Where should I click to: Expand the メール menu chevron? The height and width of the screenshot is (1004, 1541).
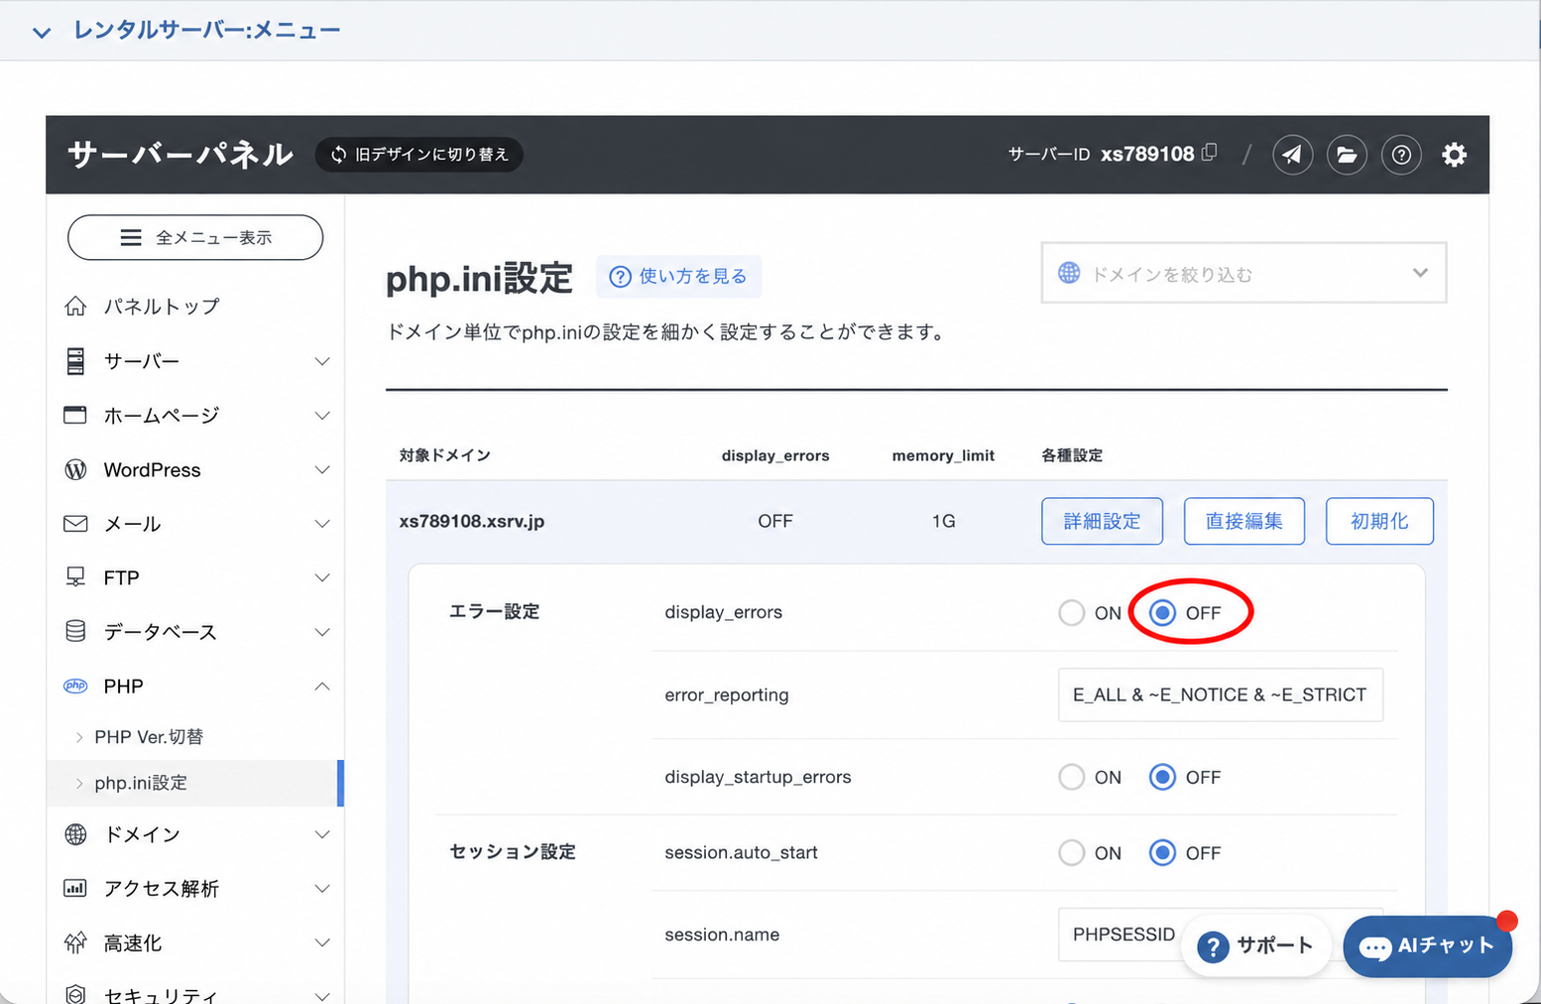322,524
